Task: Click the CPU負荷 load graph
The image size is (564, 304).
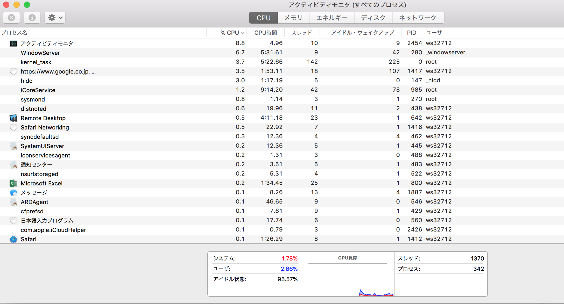Action: (347, 280)
